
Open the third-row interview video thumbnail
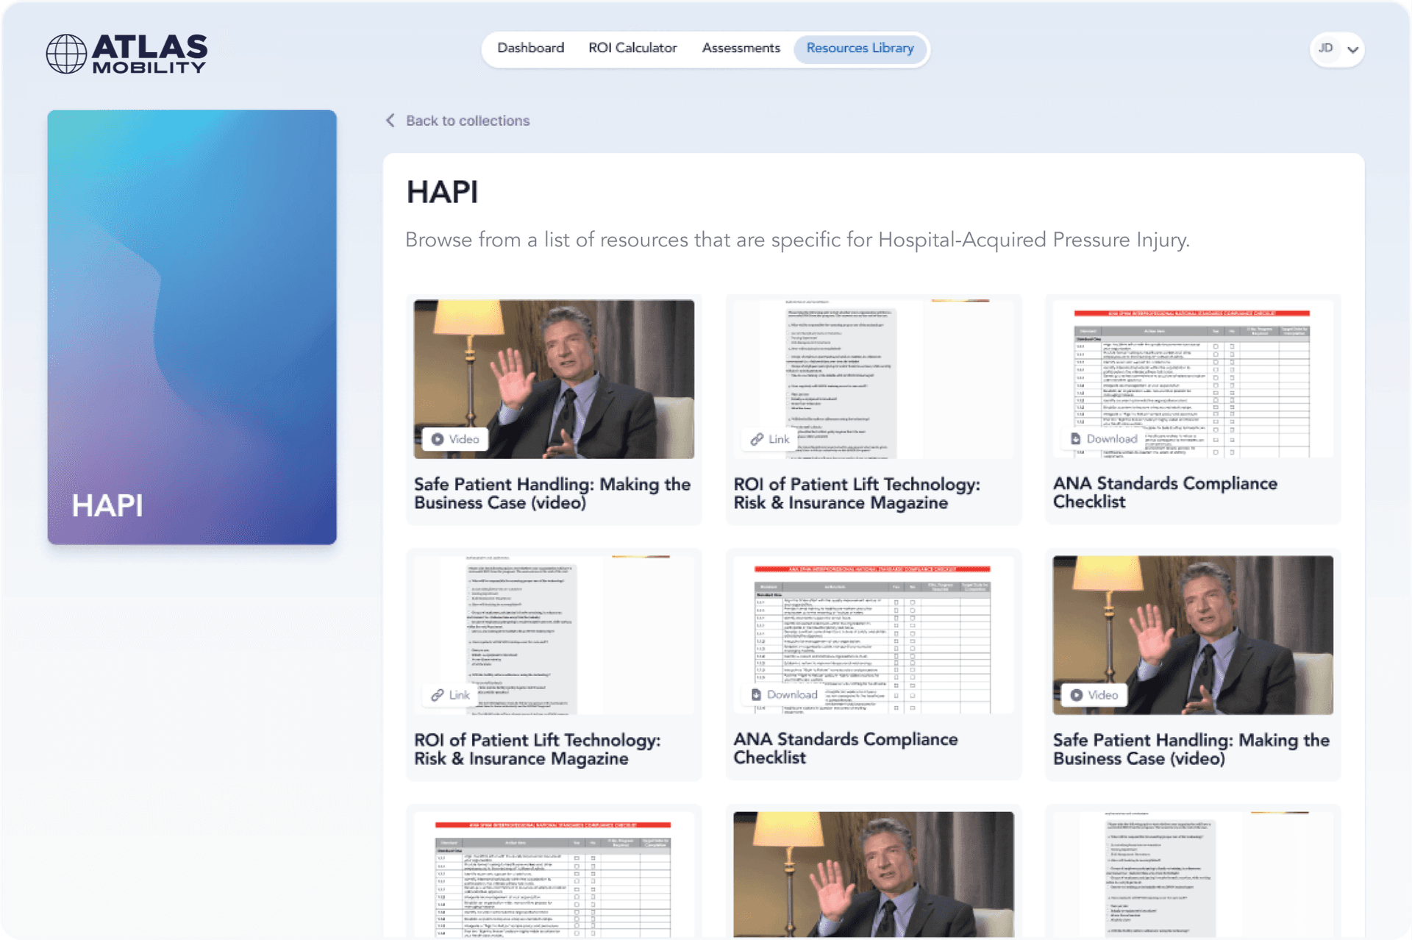(x=873, y=874)
